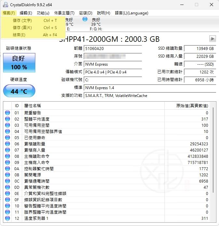Click status orb for ID 01 嚴重警告
This screenshot has width=219, height=226.
tap(7, 113)
